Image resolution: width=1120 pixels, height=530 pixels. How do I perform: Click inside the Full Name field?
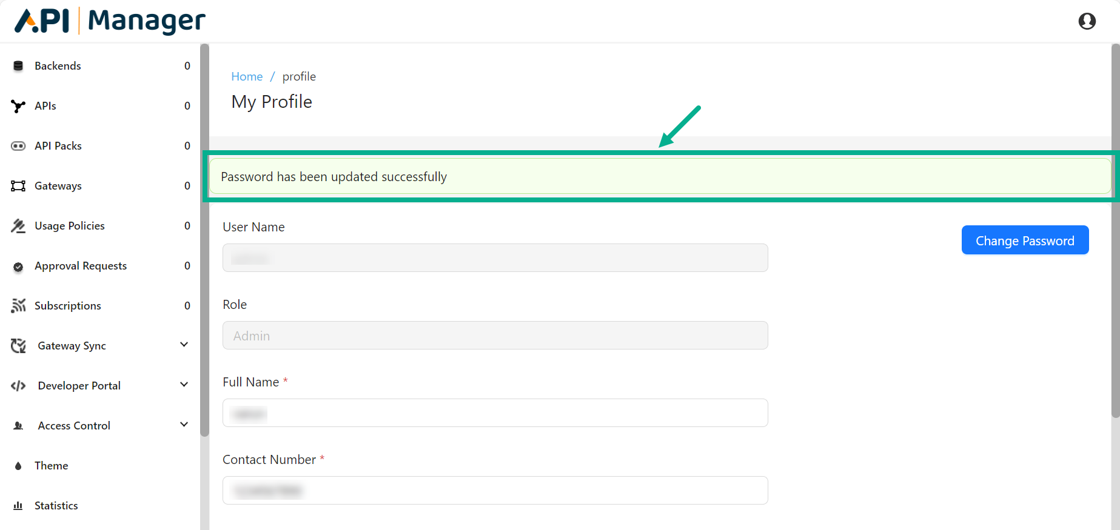(495, 412)
